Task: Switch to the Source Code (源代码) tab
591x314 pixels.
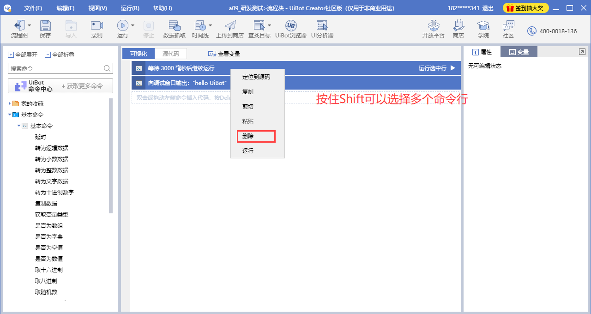Action: (x=170, y=54)
